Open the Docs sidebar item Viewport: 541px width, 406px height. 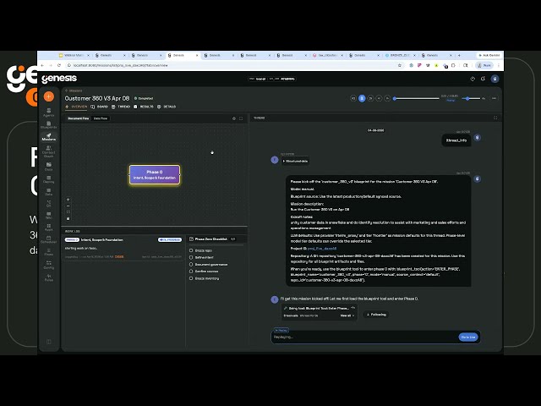[49, 167]
